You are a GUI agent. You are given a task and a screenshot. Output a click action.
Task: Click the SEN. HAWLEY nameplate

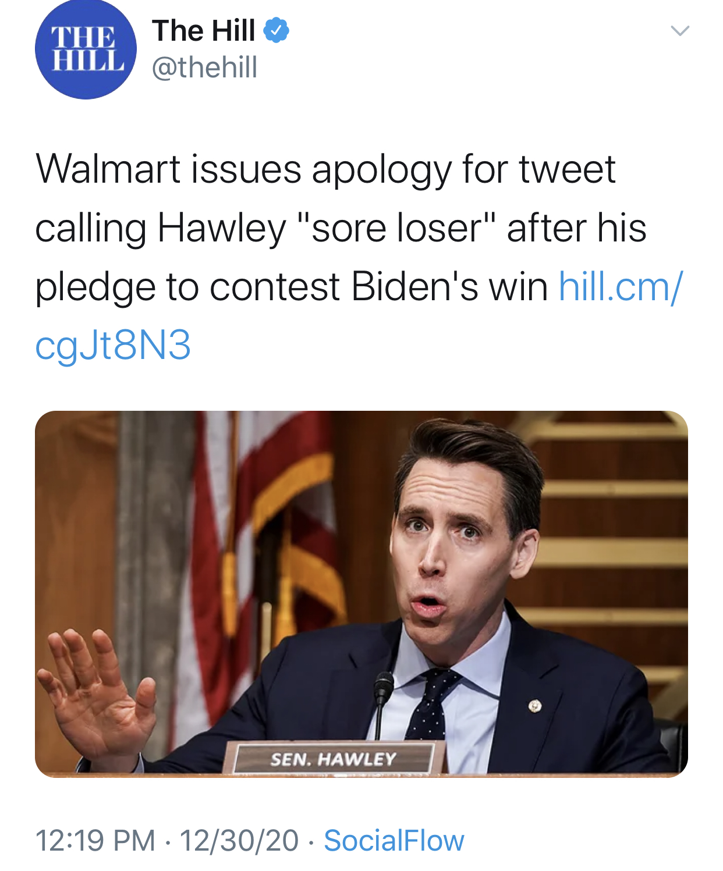click(333, 759)
